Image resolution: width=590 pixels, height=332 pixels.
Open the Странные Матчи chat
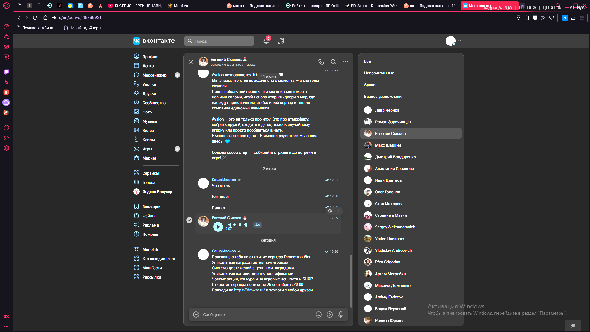click(411, 215)
